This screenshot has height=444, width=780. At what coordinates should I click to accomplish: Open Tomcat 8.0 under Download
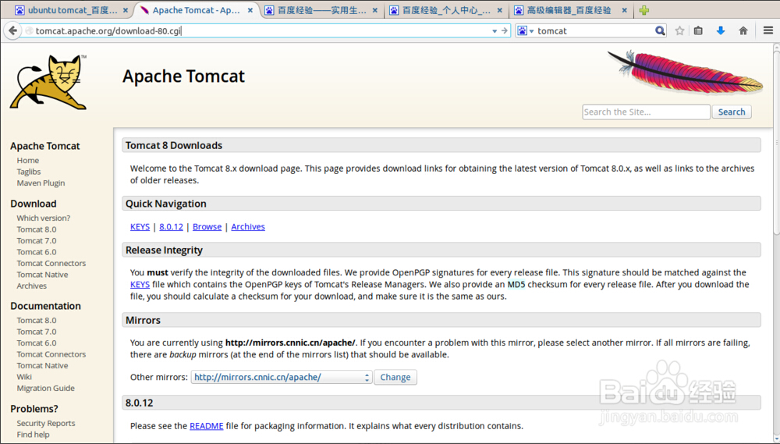coord(37,229)
